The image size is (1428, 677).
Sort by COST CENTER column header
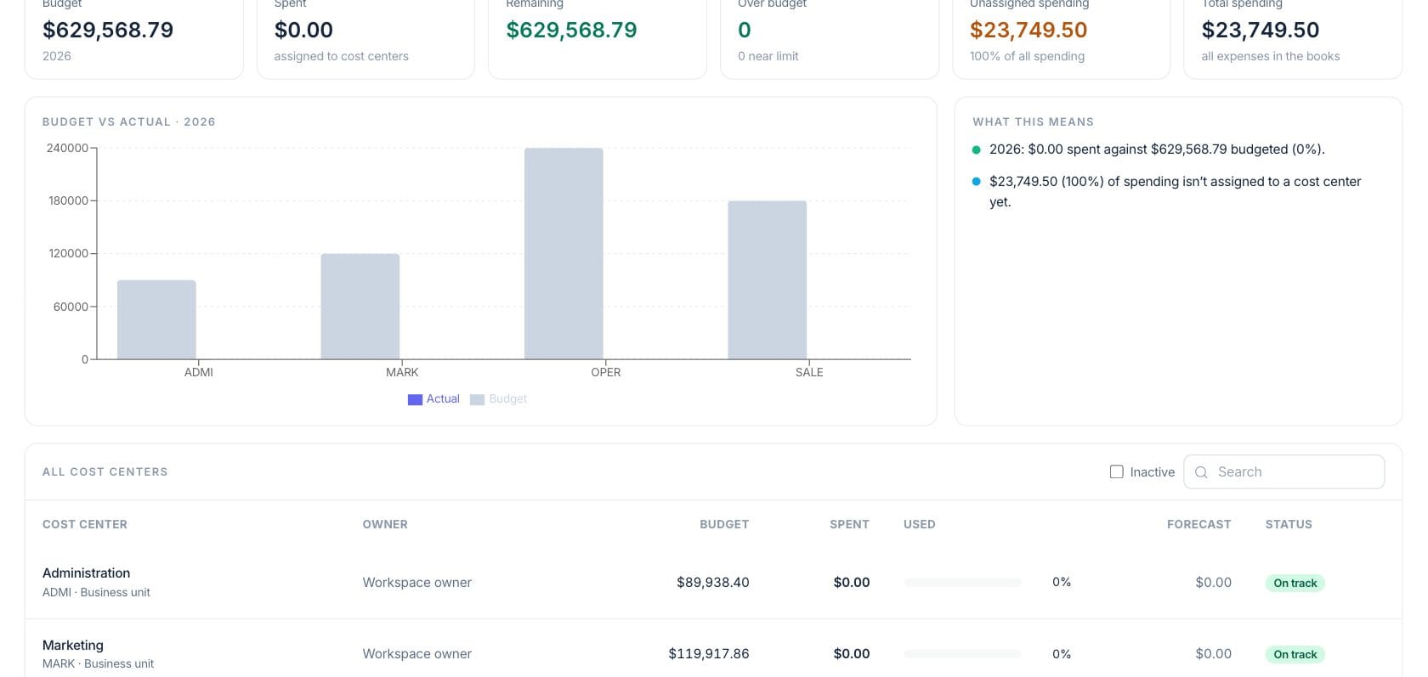point(85,524)
